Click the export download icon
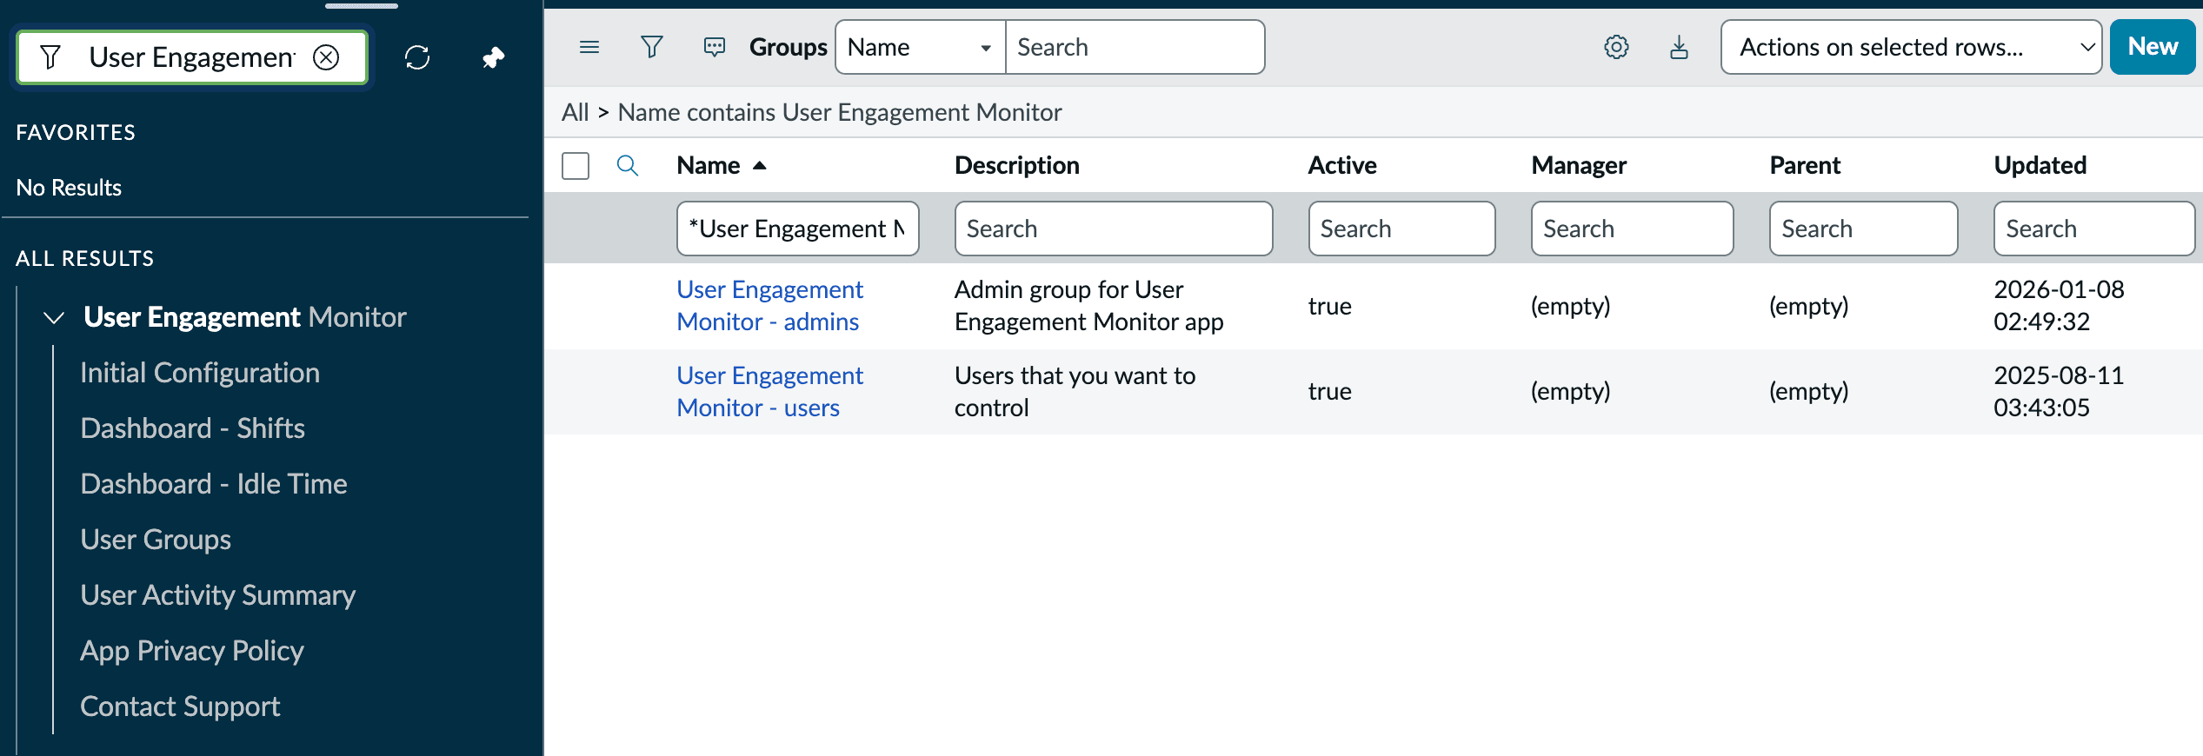This screenshot has width=2203, height=756. tap(1679, 47)
